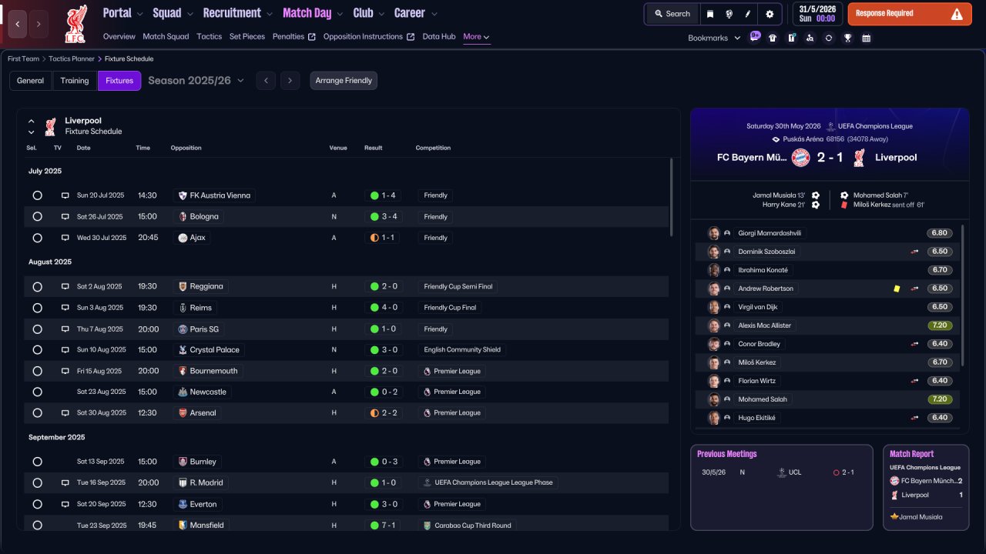Click the Response Required button
This screenshot has width=986, height=554.
coord(910,14)
